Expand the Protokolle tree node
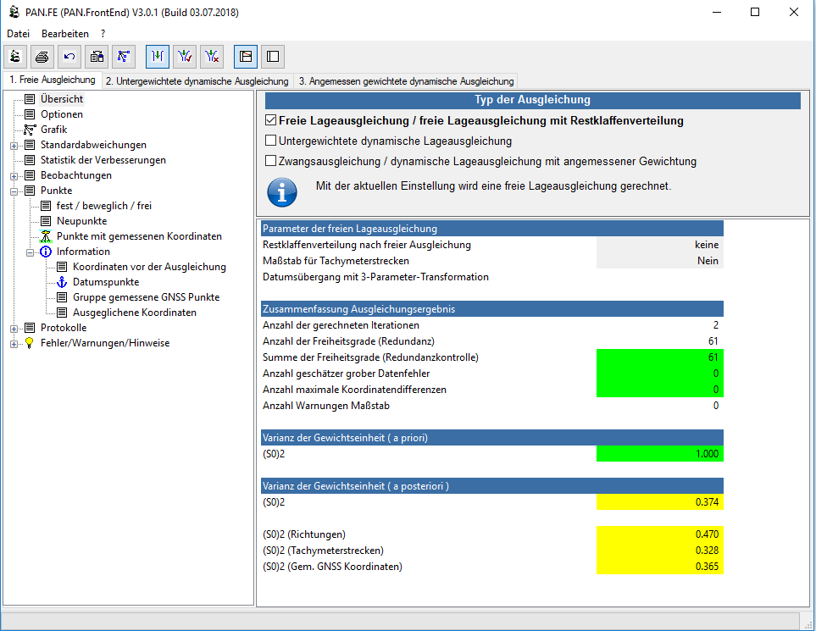Image resolution: width=816 pixels, height=631 pixels. [x=14, y=329]
